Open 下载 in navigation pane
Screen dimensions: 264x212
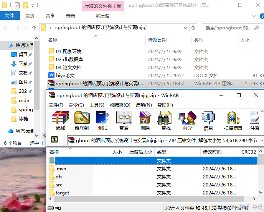21,64
